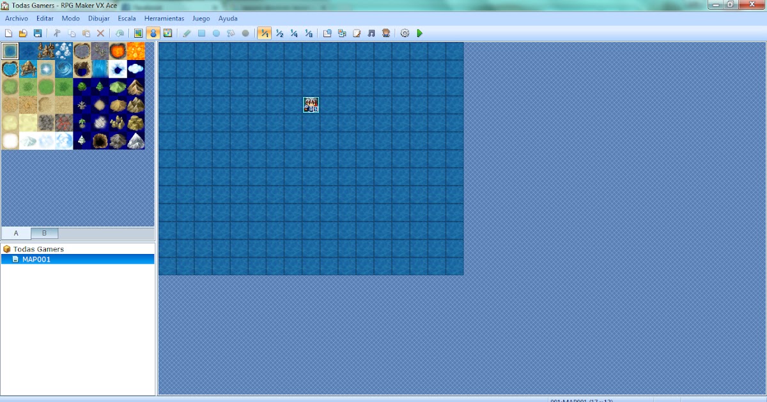767x402 pixels.
Task: Open the Modo menu
Action: click(x=71, y=19)
